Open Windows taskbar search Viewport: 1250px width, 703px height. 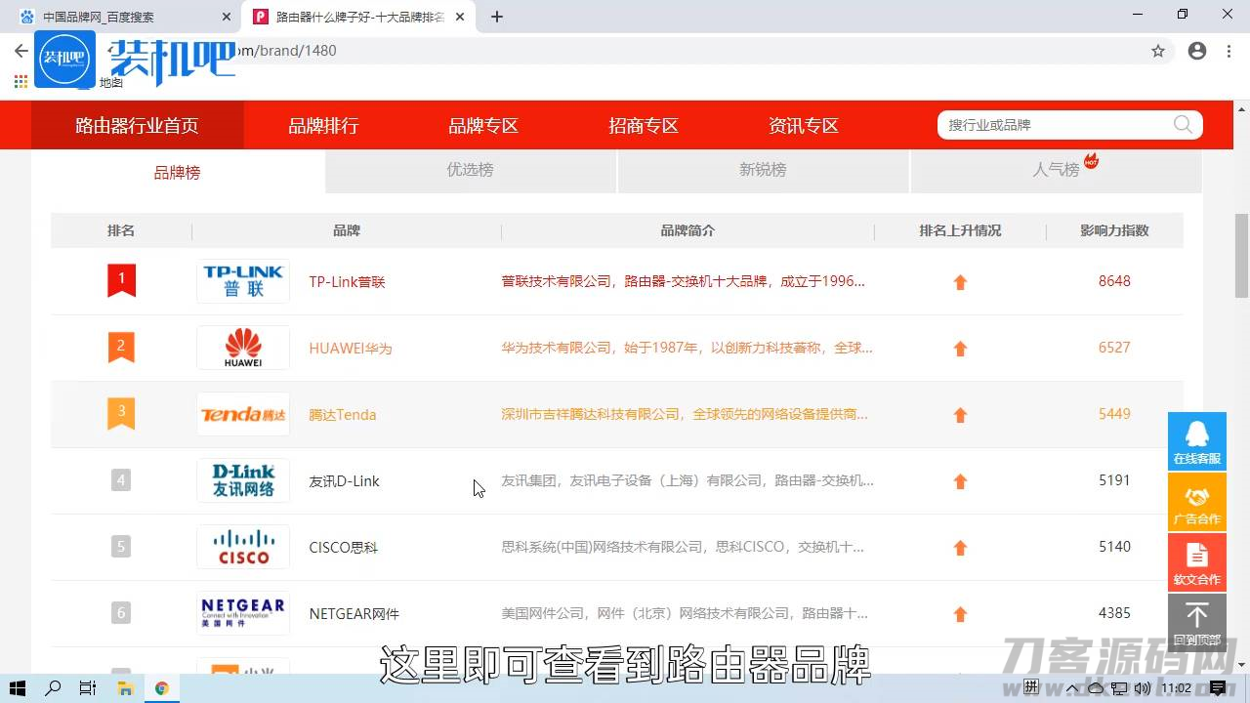54,688
